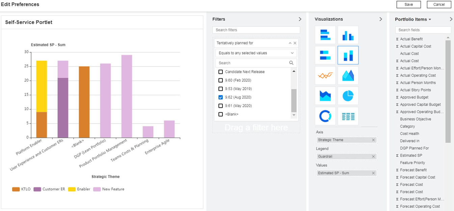Select the area chart visualization
Image resolution: width=454 pixels, height=211 pixels.
[x=348, y=75]
